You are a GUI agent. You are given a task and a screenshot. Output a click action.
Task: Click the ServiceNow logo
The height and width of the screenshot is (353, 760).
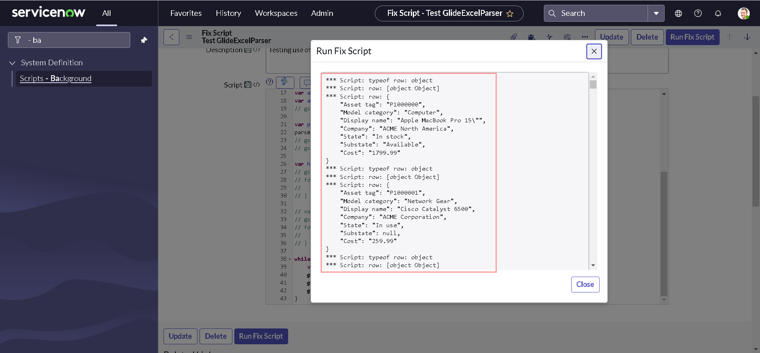coord(48,13)
